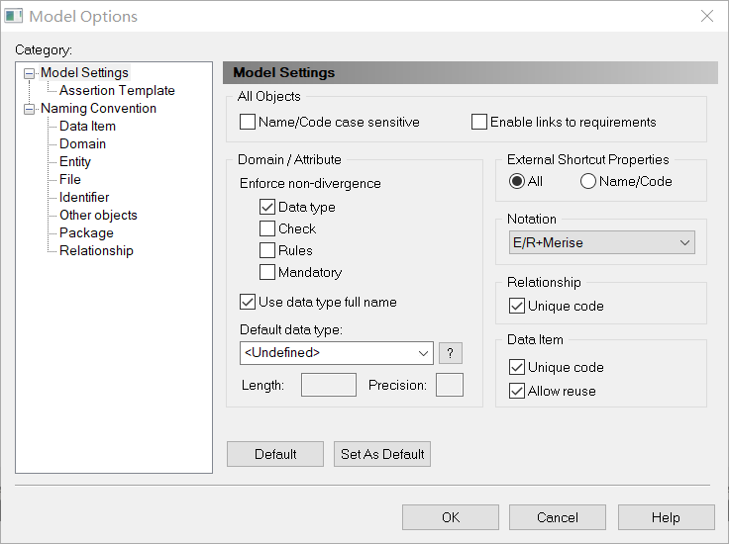The width and height of the screenshot is (729, 544).
Task: Click the Precision input field
Action: 450,386
